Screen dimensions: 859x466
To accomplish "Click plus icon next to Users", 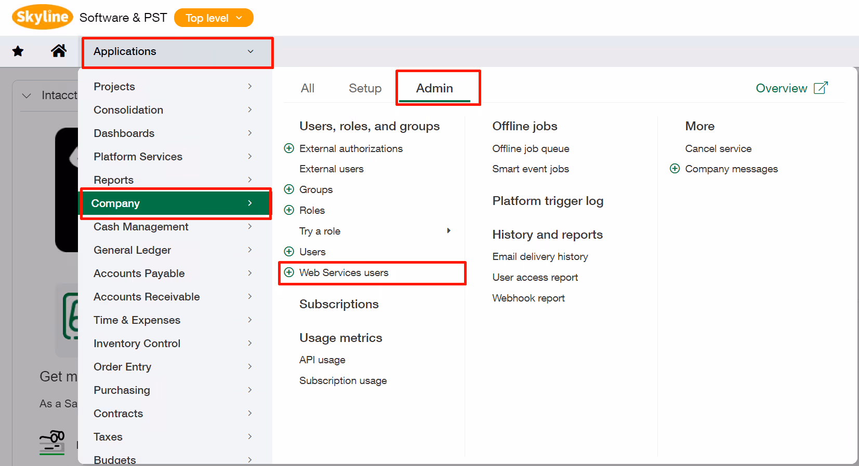I will (289, 252).
